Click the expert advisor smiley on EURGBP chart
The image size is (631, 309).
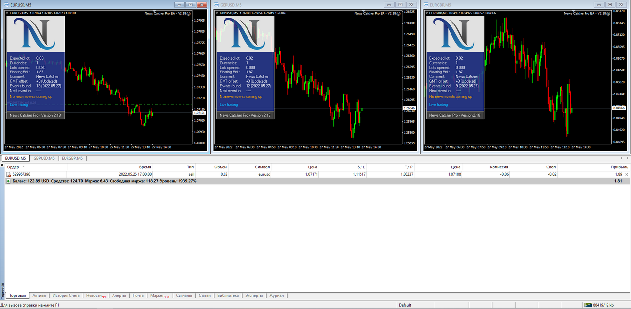pyautogui.click(x=608, y=13)
